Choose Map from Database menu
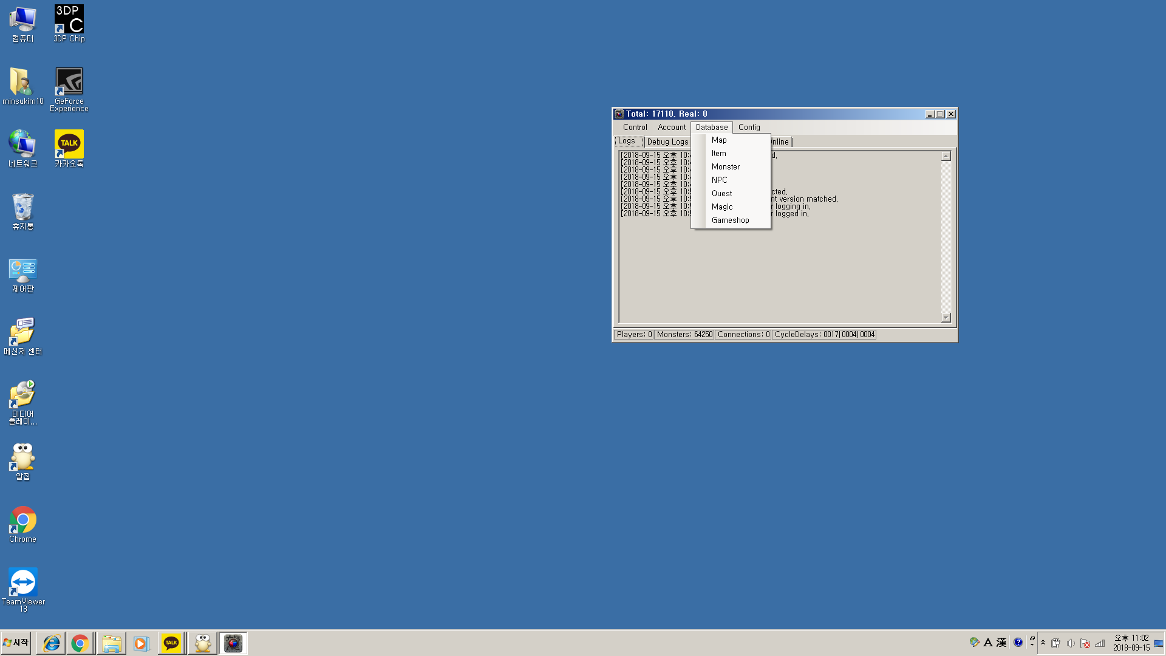This screenshot has width=1166, height=656. pos(731,140)
